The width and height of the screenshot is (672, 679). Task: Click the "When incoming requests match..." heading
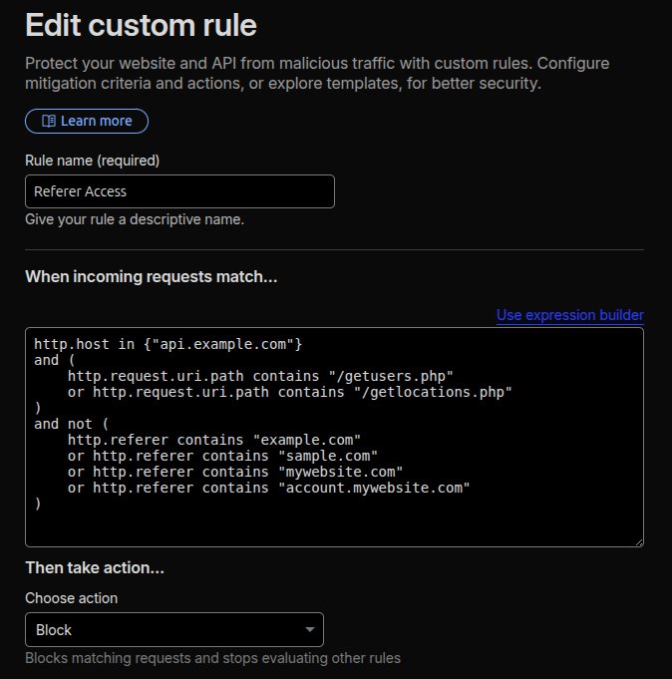(151, 276)
